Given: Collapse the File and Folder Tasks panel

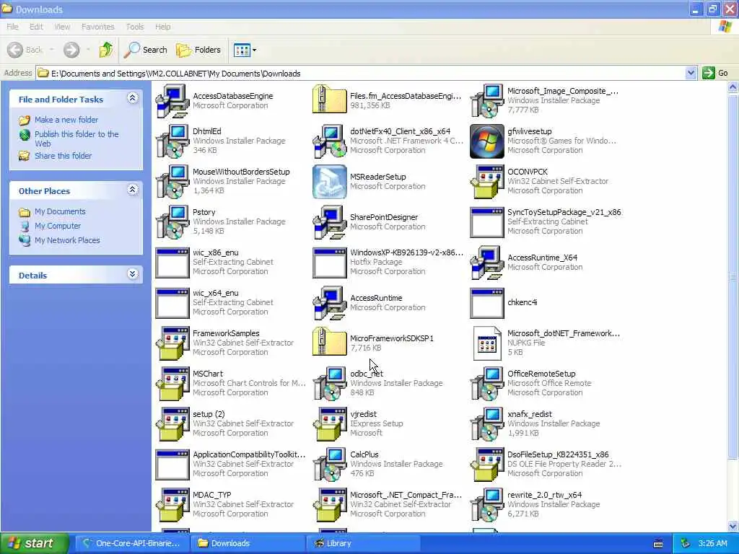Looking at the screenshot, I should (x=133, y=98).
